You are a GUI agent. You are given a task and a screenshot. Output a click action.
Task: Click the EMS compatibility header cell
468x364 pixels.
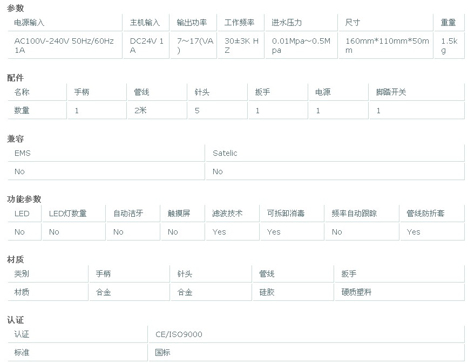(23, 153)
